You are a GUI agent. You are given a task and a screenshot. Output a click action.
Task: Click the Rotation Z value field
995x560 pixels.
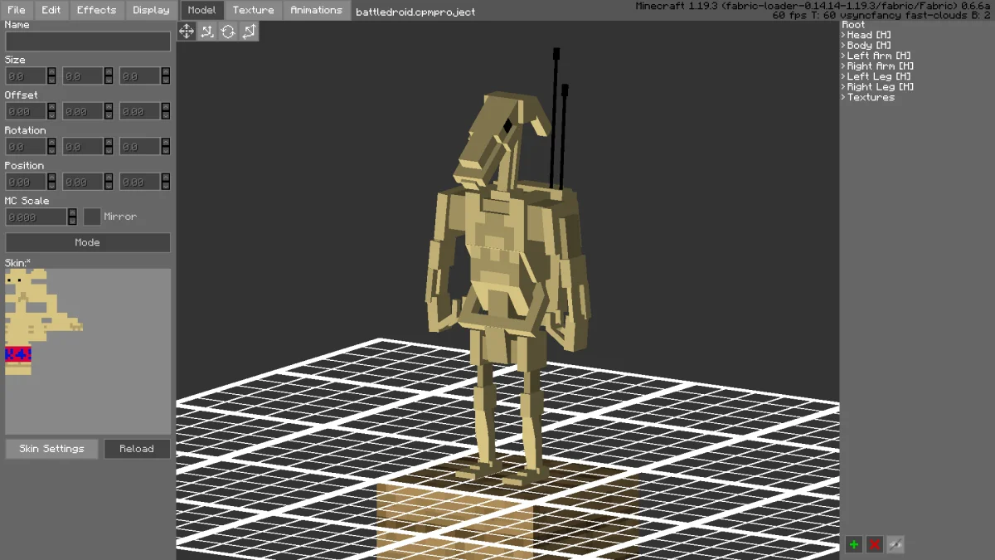click(x=139, y=147)
